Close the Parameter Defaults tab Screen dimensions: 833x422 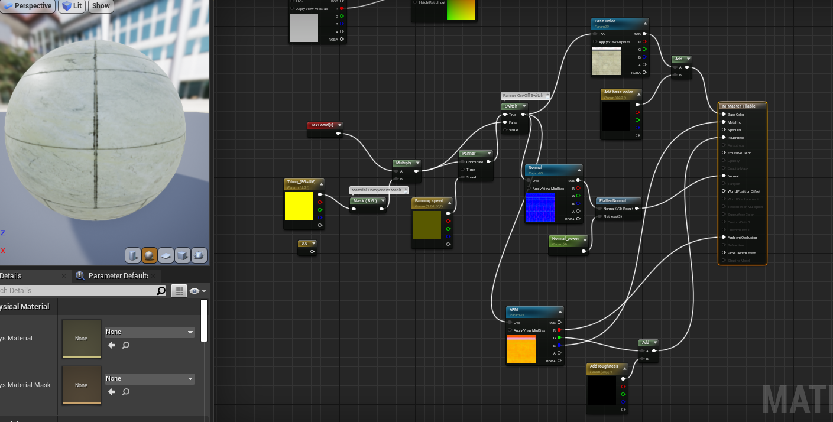(x=154, y=276)
